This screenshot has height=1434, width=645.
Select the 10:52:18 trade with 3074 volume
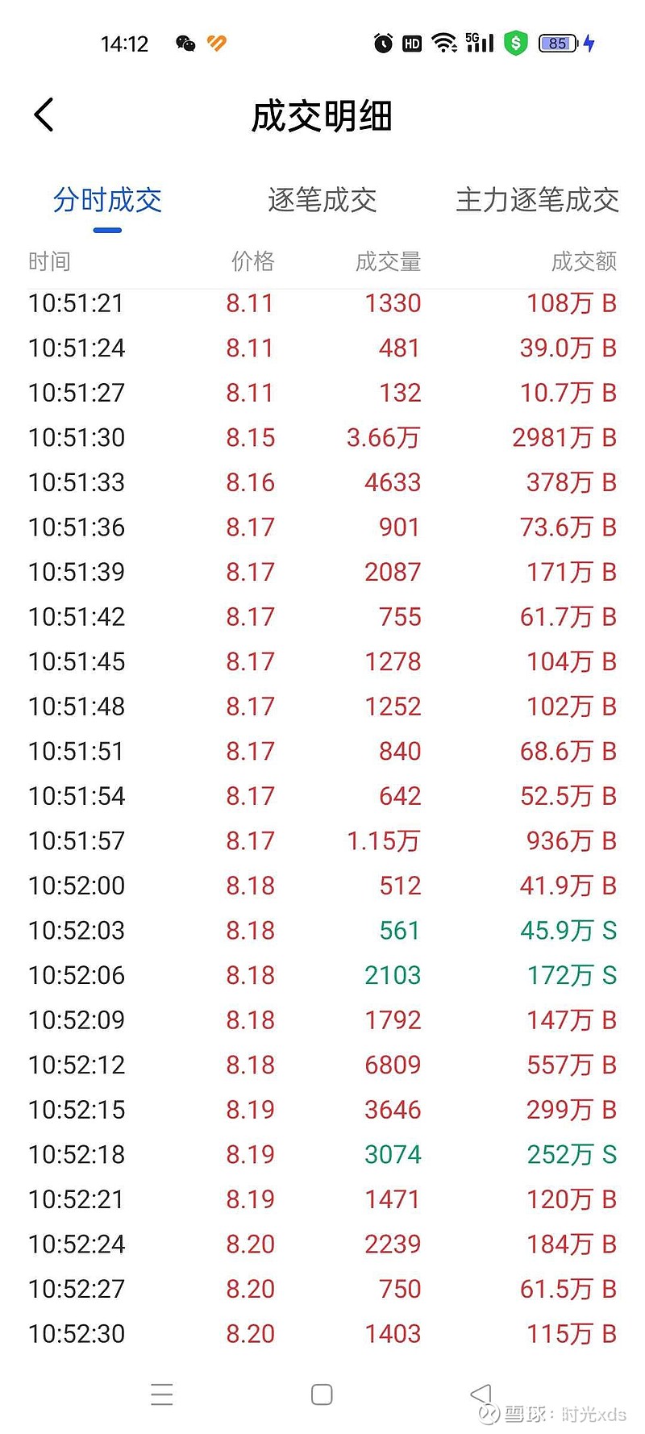pyautogui.click(x=322, y=1155)
